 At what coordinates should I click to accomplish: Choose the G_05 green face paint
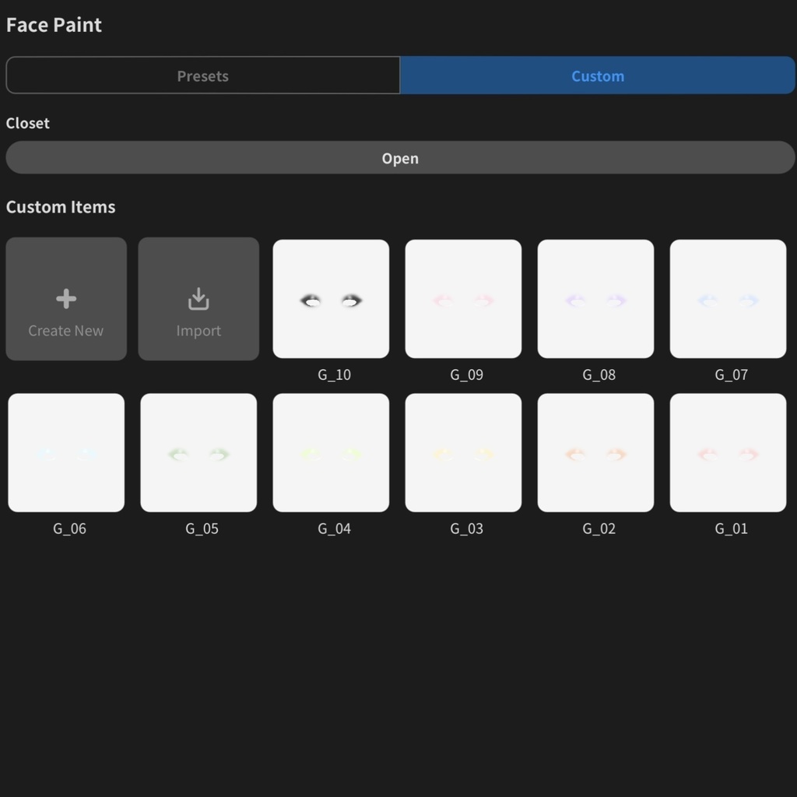click(198, 453)
